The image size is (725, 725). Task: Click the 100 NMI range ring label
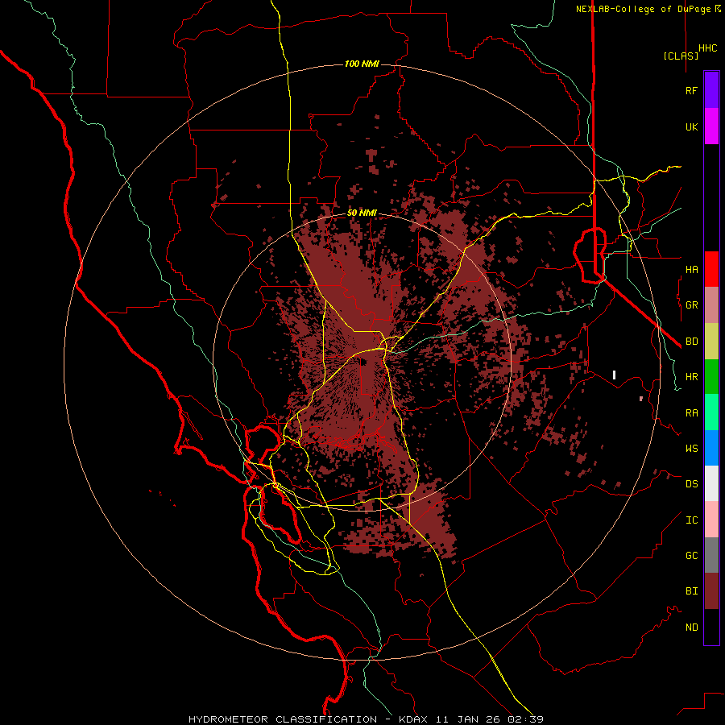362,64
